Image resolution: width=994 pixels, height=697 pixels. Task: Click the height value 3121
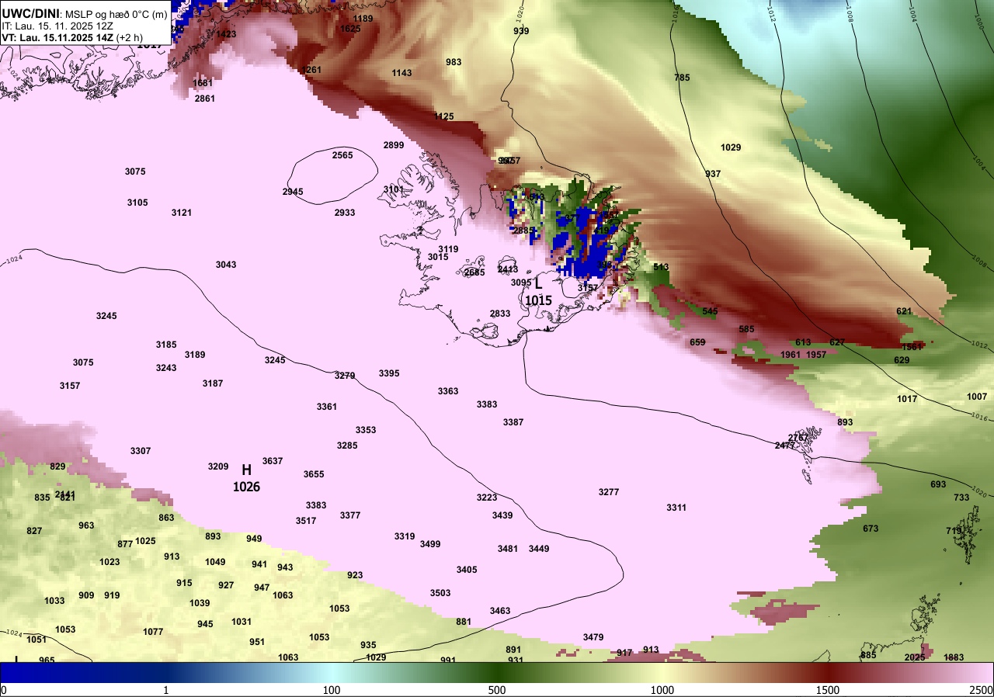[182, 213]
